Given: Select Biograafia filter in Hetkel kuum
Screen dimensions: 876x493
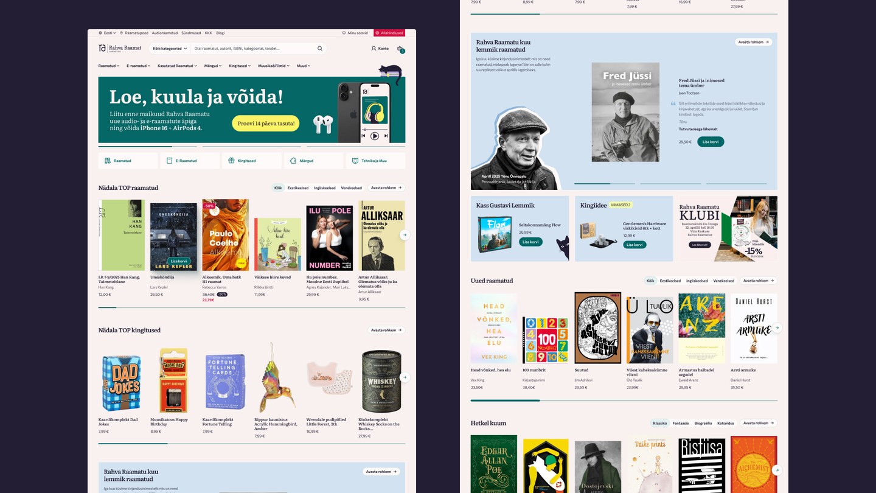Looking at the screenshot, I should pyautogui.click(x=703, y=423).
